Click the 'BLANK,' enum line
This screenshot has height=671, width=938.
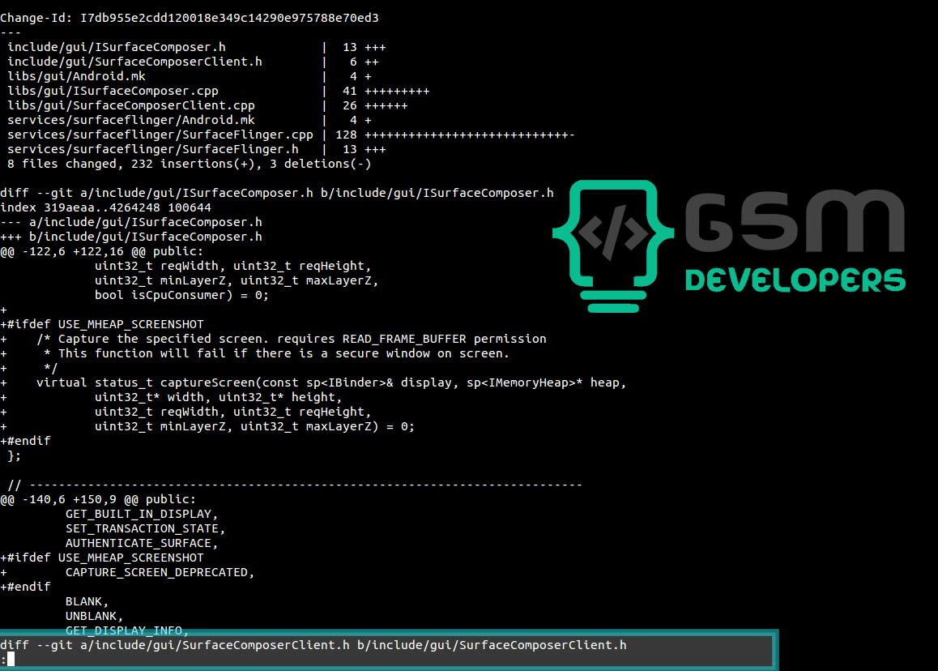87,601
